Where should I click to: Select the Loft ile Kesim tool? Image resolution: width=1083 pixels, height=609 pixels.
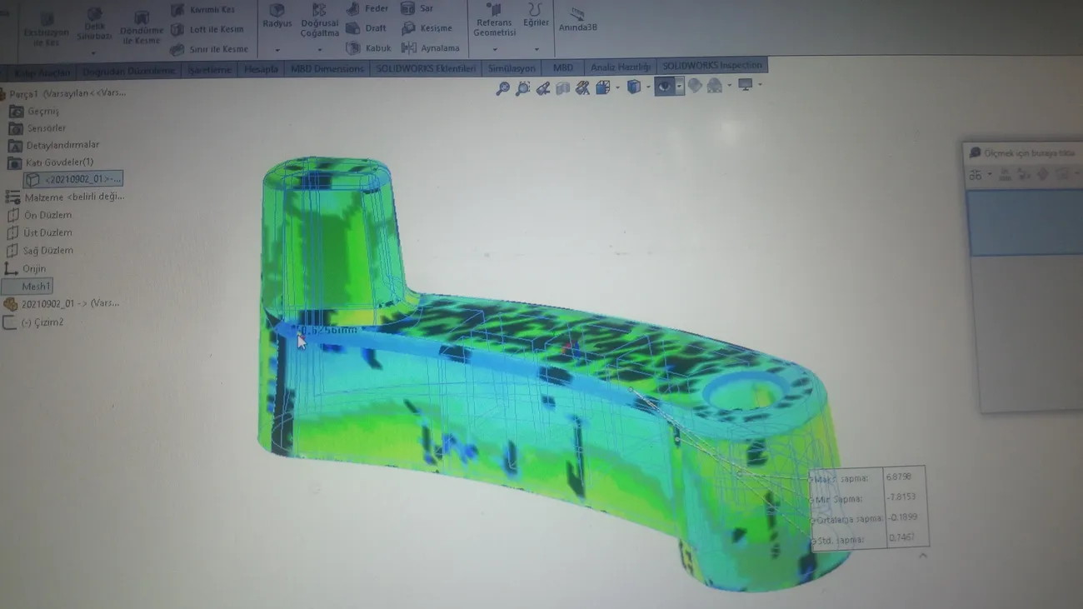coord(177,29)
